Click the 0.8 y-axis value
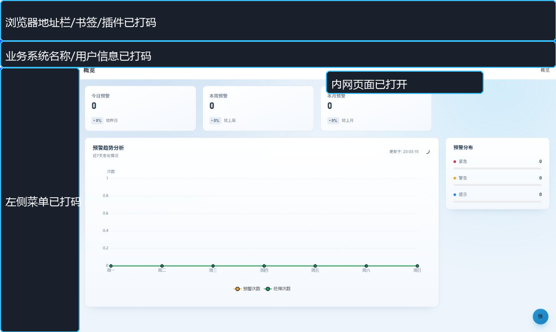Image resolution: width=556 pixels, height=332 pixels. pos(105,196)
